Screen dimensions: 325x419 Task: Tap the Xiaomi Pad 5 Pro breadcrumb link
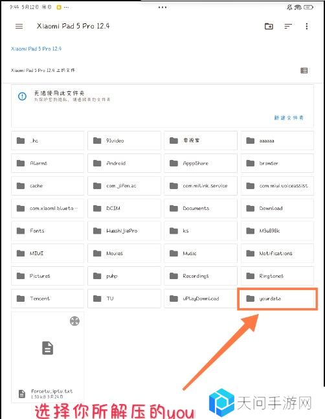coord(36,49)
